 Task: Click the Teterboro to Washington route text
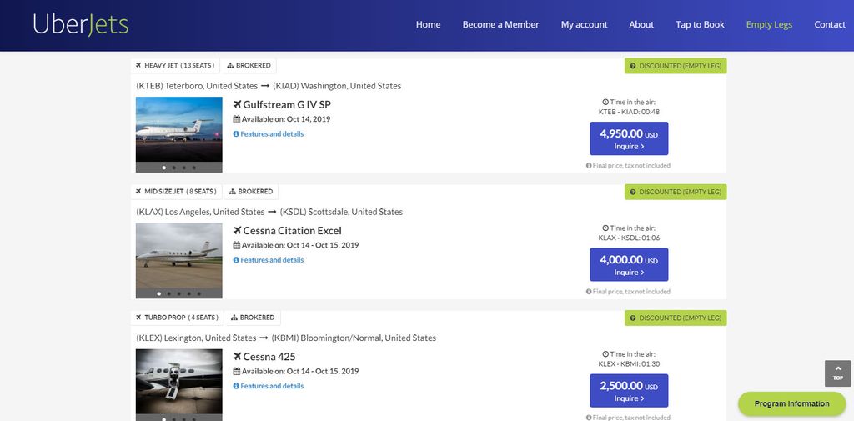(269, 86)
